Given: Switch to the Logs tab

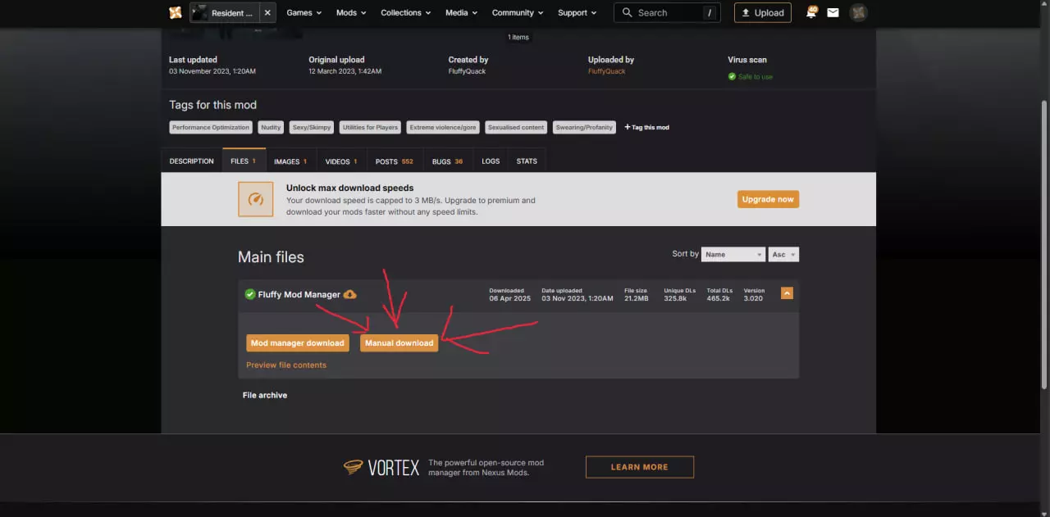Looking at the screenshot, I should click(x=491, y=161).
